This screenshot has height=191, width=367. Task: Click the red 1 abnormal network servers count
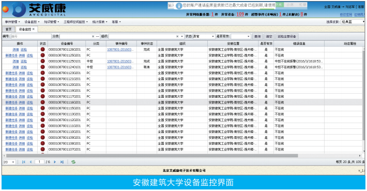pyautogui.click(x=212, y=14)
